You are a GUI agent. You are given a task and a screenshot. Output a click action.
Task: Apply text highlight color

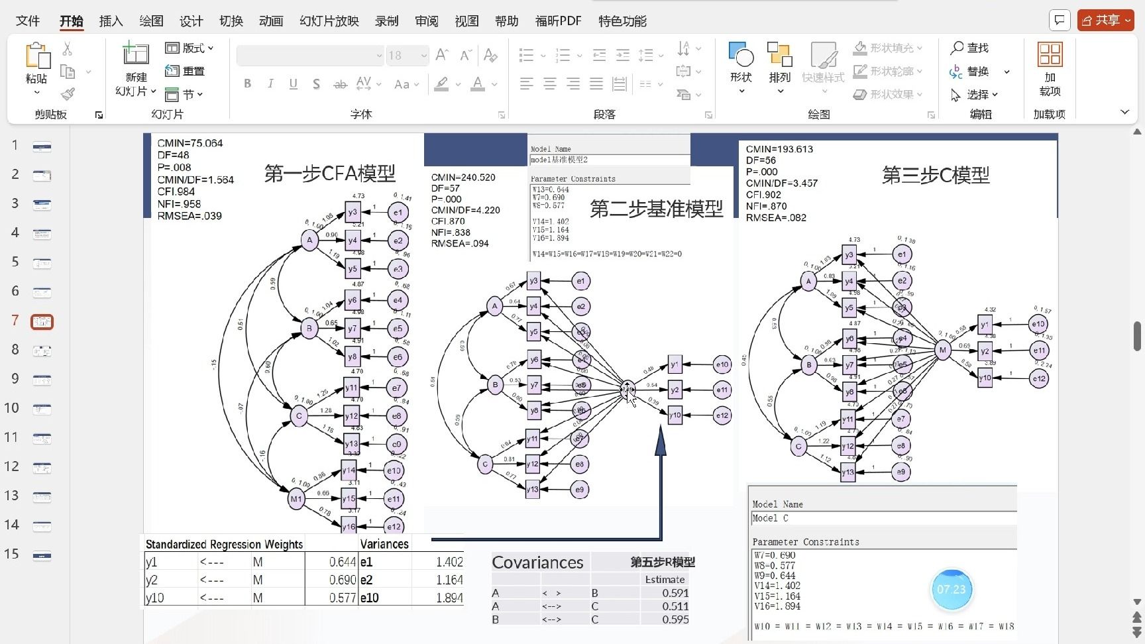tap(441, 84)
